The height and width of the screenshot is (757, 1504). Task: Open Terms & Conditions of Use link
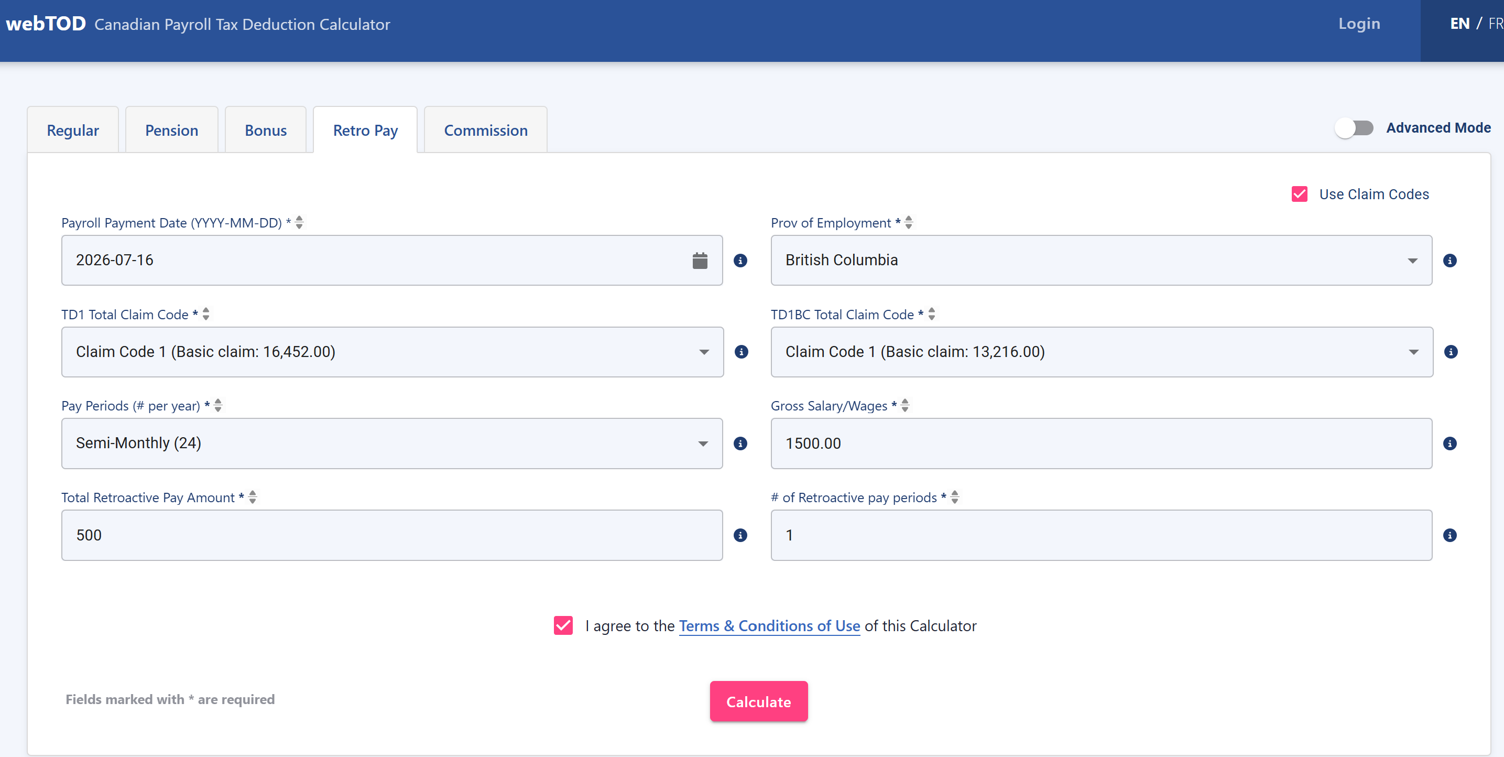pos(769,626)
